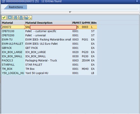This screenshot has height=114, width=140.
Task: Click the BUn column header
Action: click(94, 23)
